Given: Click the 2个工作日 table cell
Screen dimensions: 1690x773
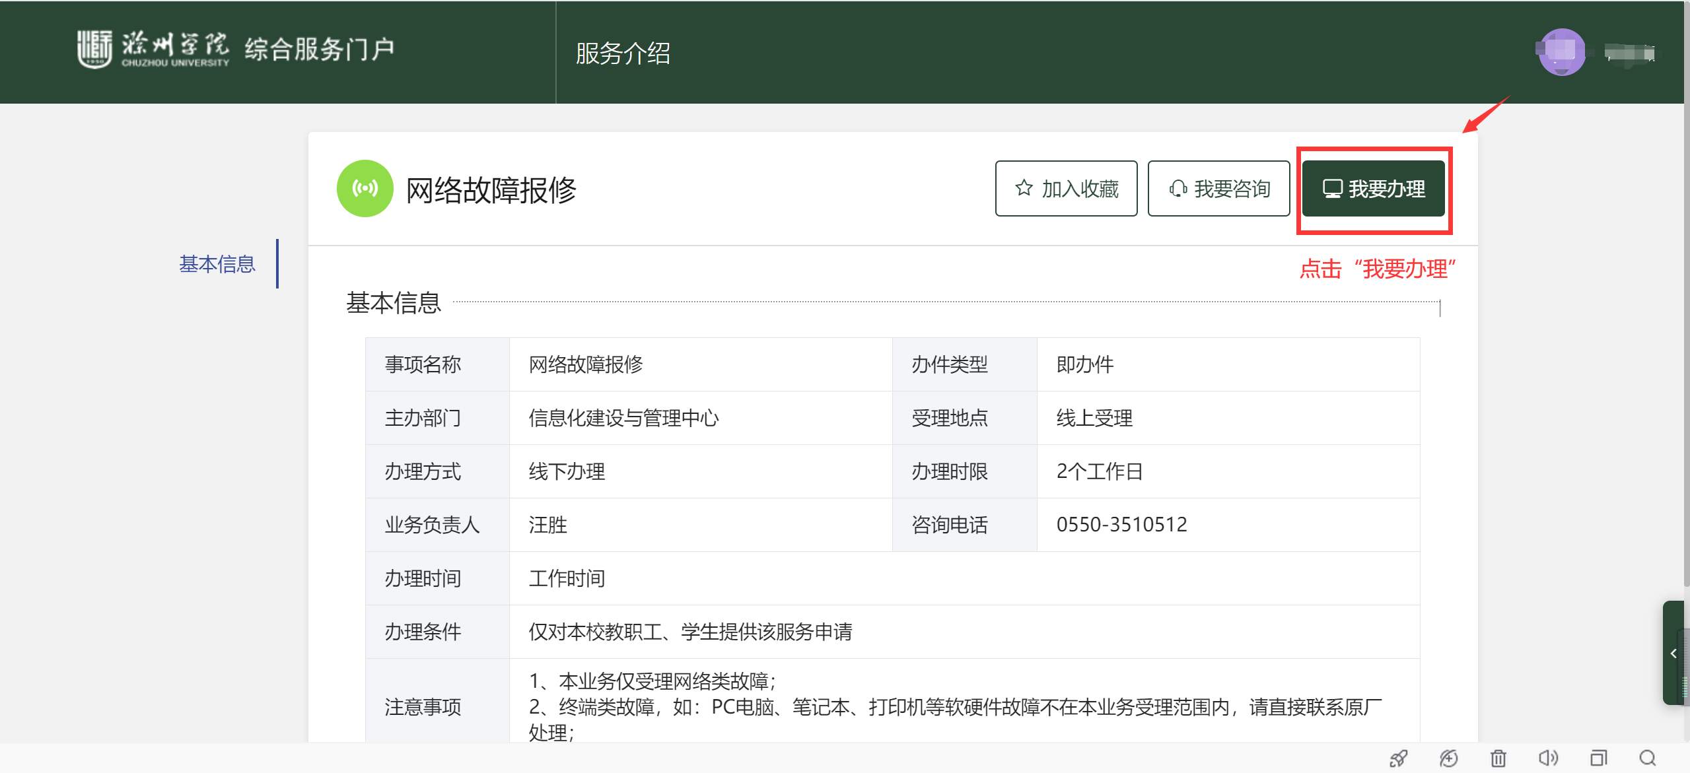Looking at the screenshot, I should coord(1228,471).
